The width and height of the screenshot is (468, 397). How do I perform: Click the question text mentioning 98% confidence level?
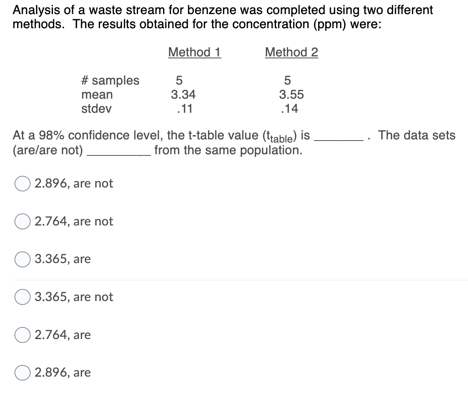click(x=157, y=135)
